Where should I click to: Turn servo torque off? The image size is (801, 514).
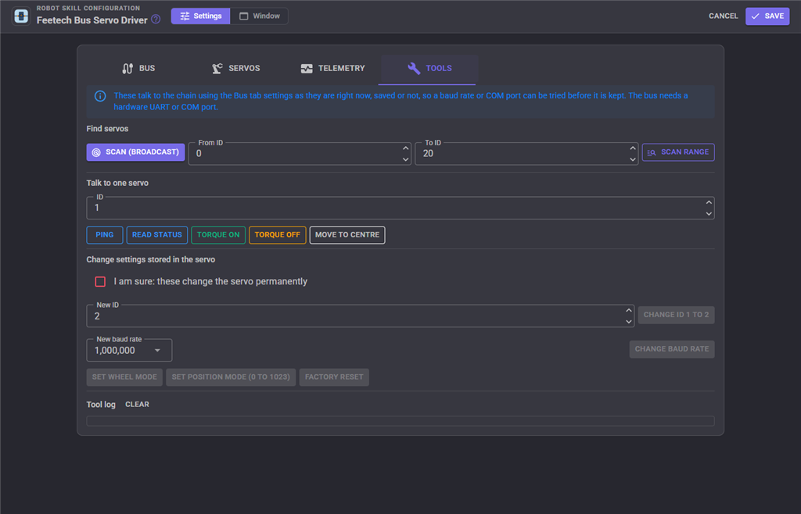pyautogui.click(x=278, y=235)
